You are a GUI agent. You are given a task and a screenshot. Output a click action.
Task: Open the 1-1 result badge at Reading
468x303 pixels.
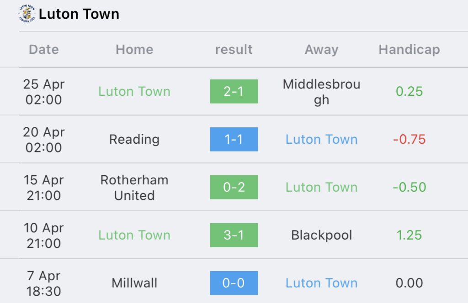[x=234, y=140]
